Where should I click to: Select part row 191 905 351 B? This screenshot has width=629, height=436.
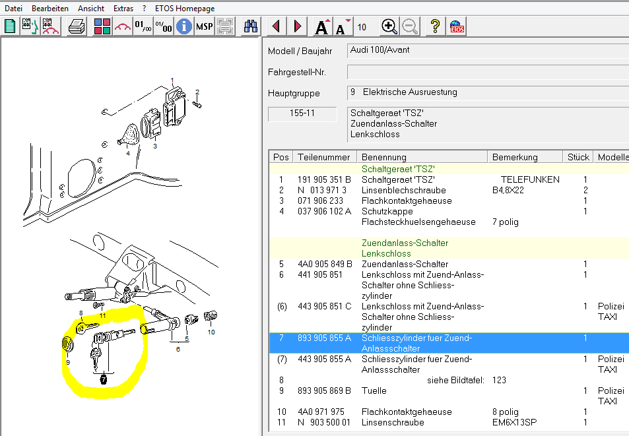point(324,179)
